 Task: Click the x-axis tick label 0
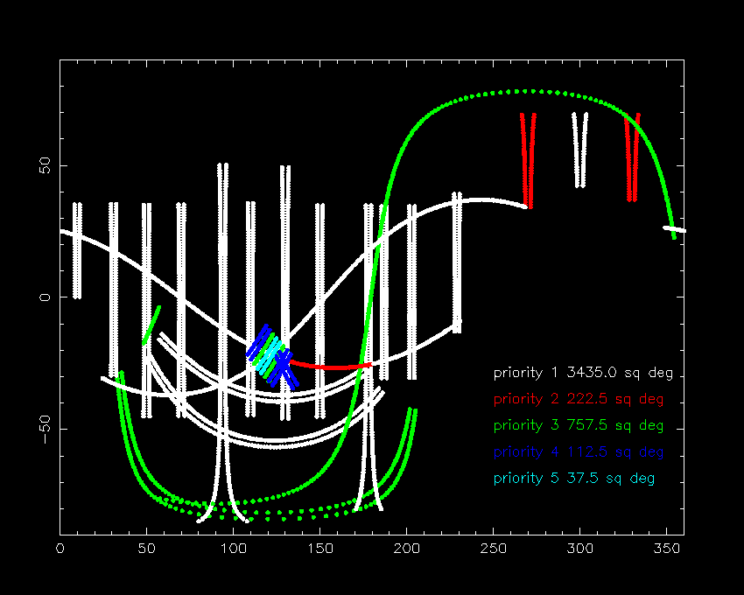[60, 549]
